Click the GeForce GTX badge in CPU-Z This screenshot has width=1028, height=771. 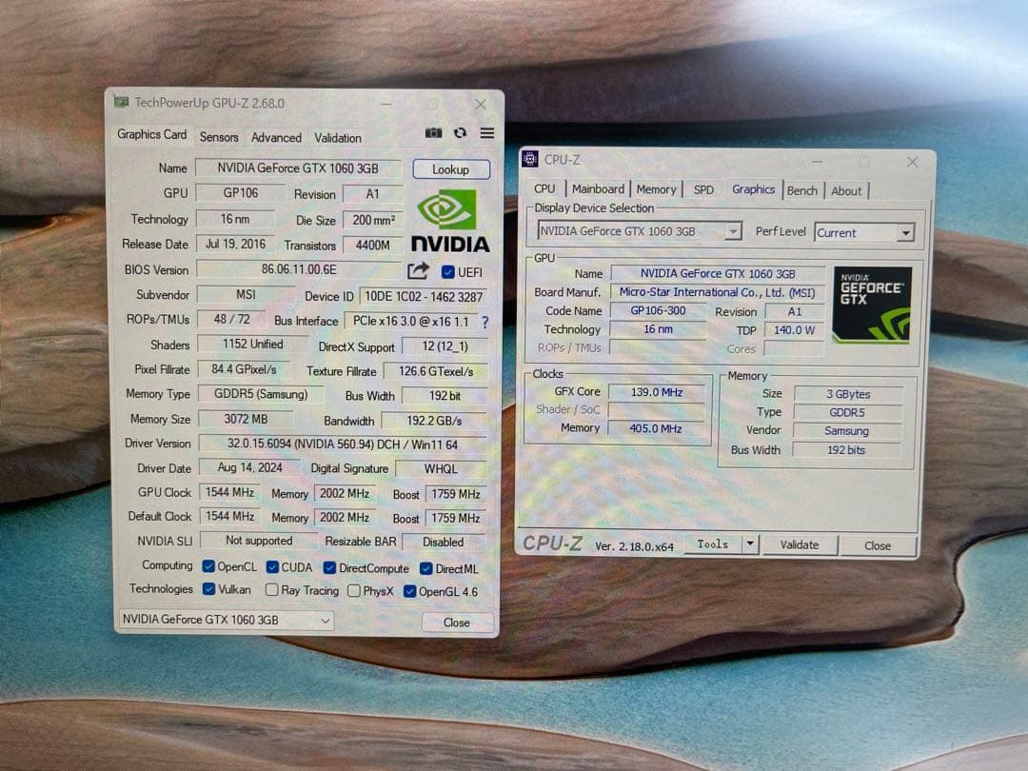(x=872, y=304)
